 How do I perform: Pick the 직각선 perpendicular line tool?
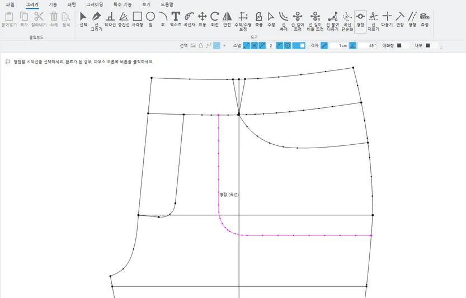click(x=110, y=20)
